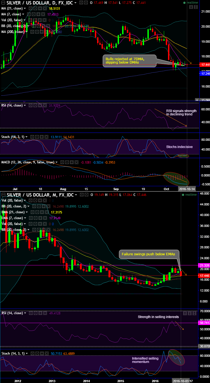The height and width of the screenshot is (383, 210).
Task: Click red 17.441 price label on daily scale
Action: click(205, 64)
